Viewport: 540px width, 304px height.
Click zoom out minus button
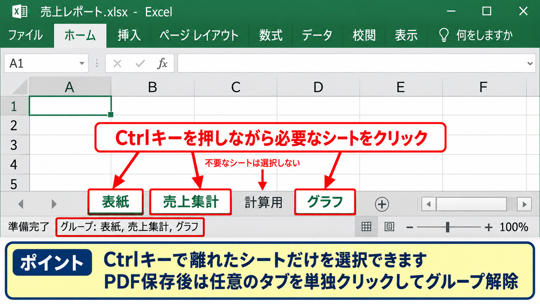click(x=410, y=227)
